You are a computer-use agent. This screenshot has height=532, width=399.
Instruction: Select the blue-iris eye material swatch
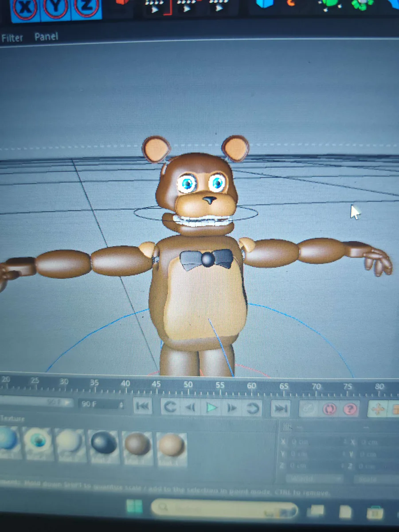point(38,443)
